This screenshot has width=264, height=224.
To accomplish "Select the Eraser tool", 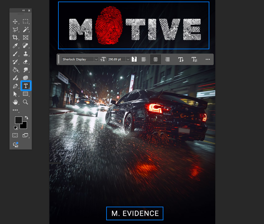I will click(25, 62).
